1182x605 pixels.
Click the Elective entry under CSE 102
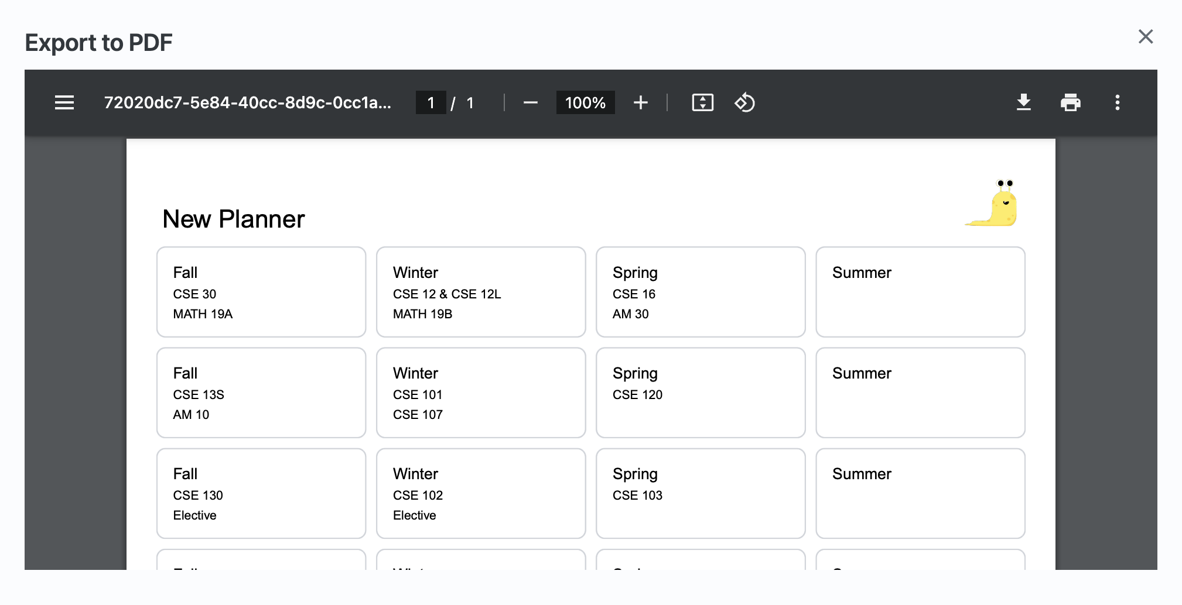[x=414, y=515]
